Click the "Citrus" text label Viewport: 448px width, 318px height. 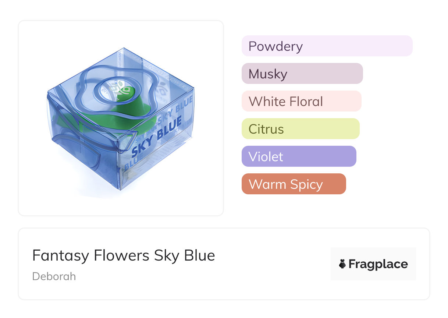[266, 129]
